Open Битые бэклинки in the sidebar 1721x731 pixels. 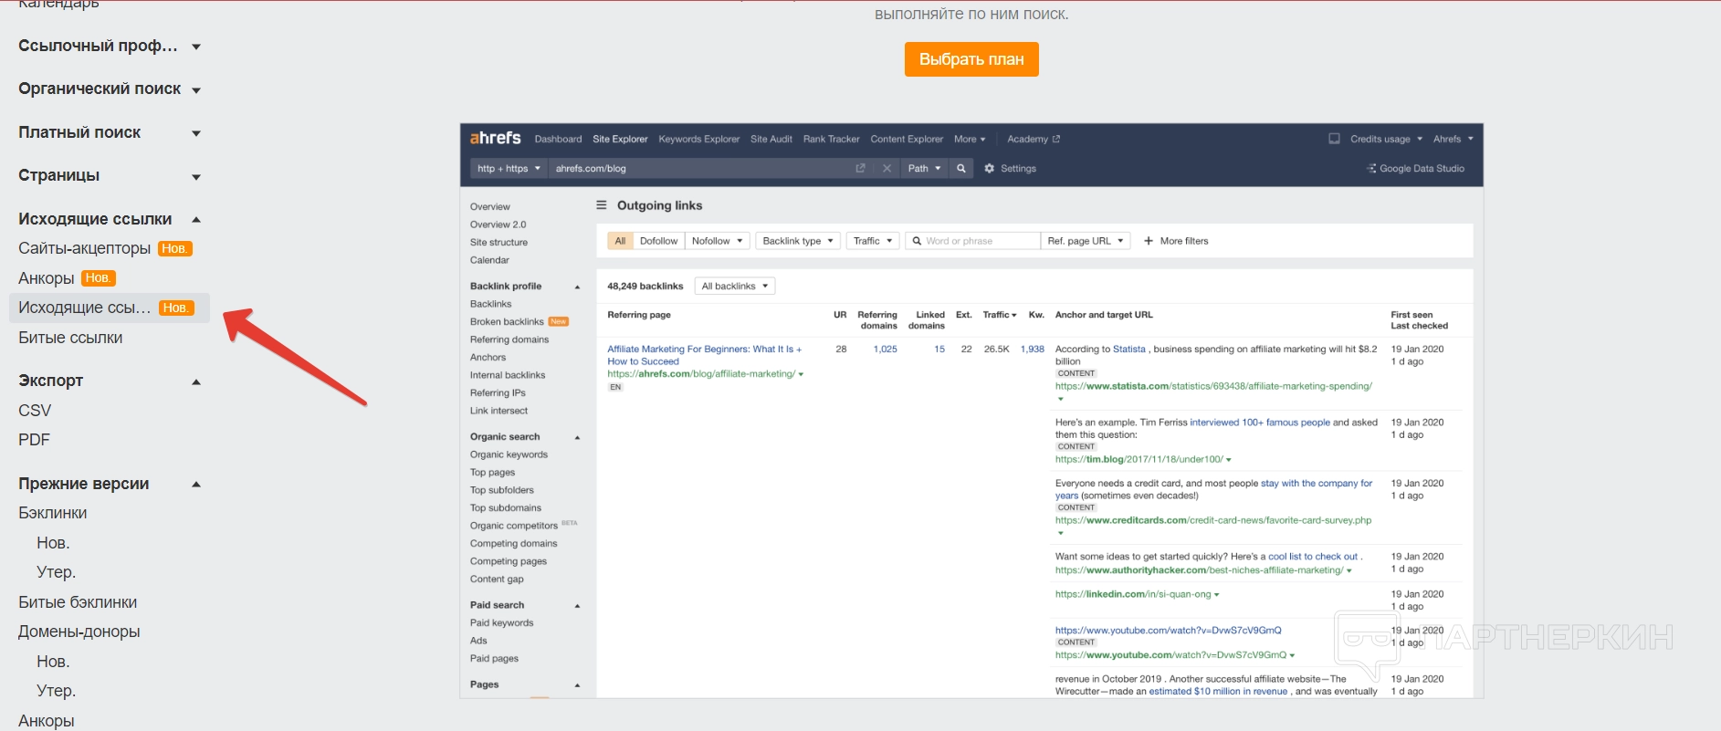pyautogui.click(x=78, y=602)
